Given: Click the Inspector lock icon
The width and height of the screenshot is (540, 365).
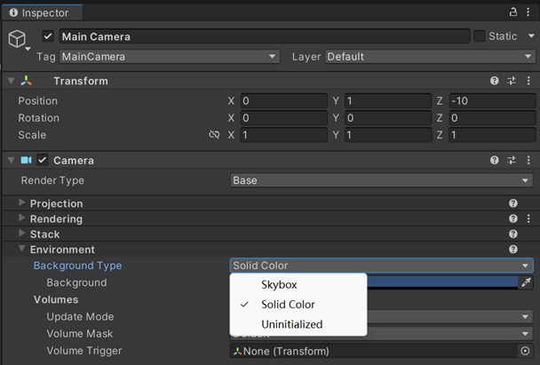Looking at the screenshot, I should coord(513,12).
